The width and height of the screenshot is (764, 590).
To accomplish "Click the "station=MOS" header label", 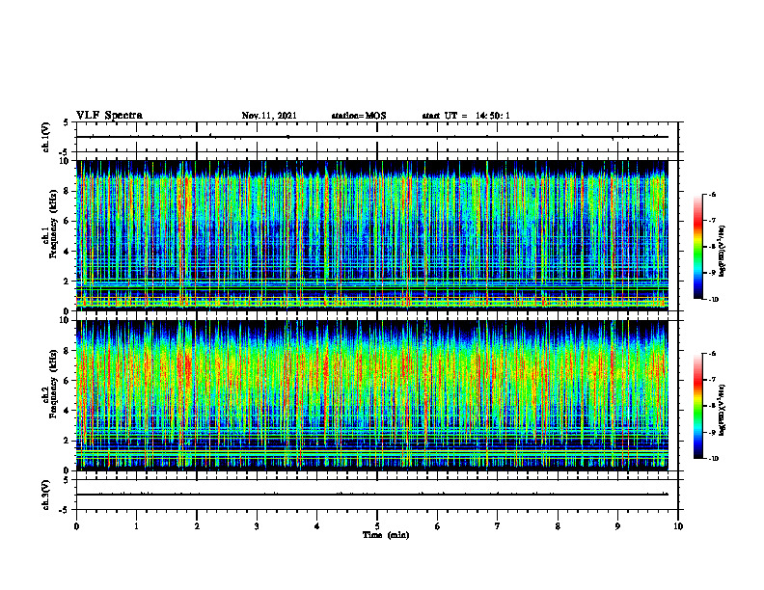I will (x=359, y=116).
